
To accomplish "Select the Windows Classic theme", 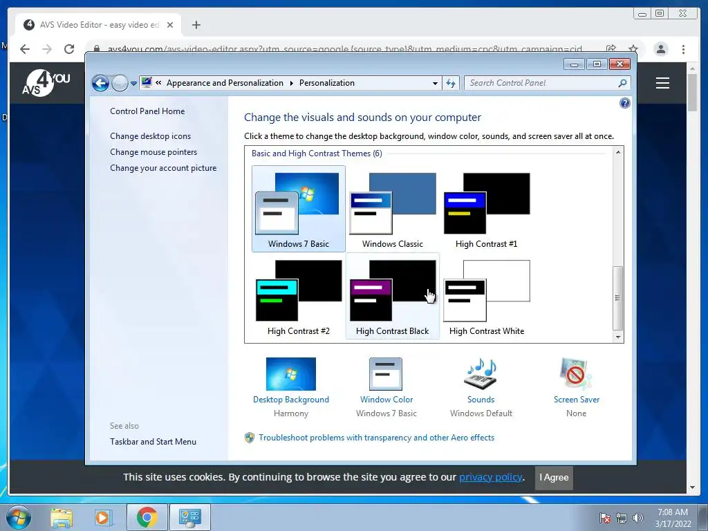I will 393,209.
